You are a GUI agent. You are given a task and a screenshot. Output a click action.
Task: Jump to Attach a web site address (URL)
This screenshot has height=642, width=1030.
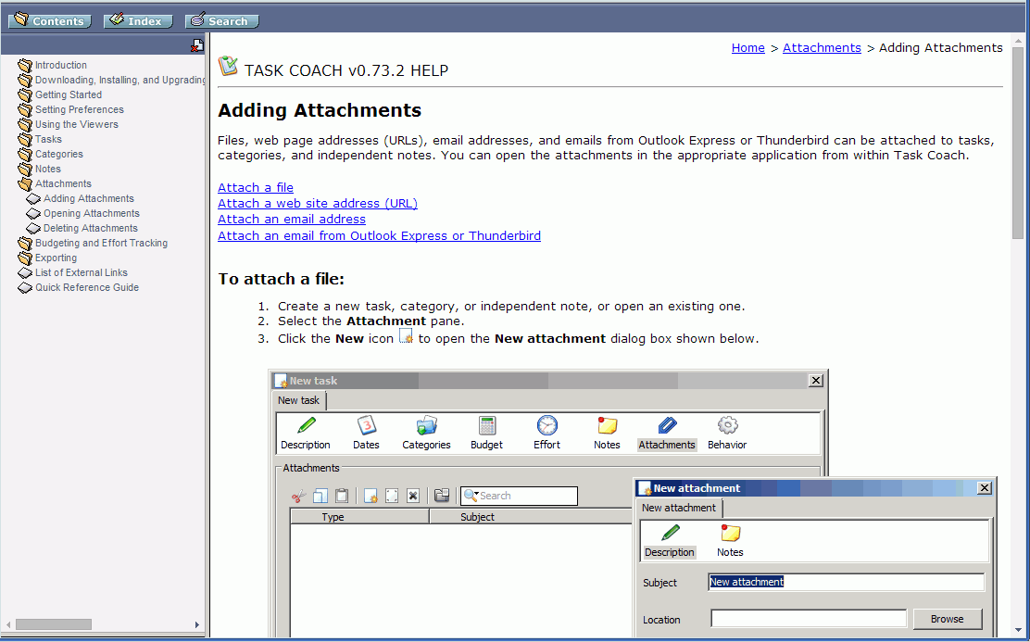[x=318, y=204]
